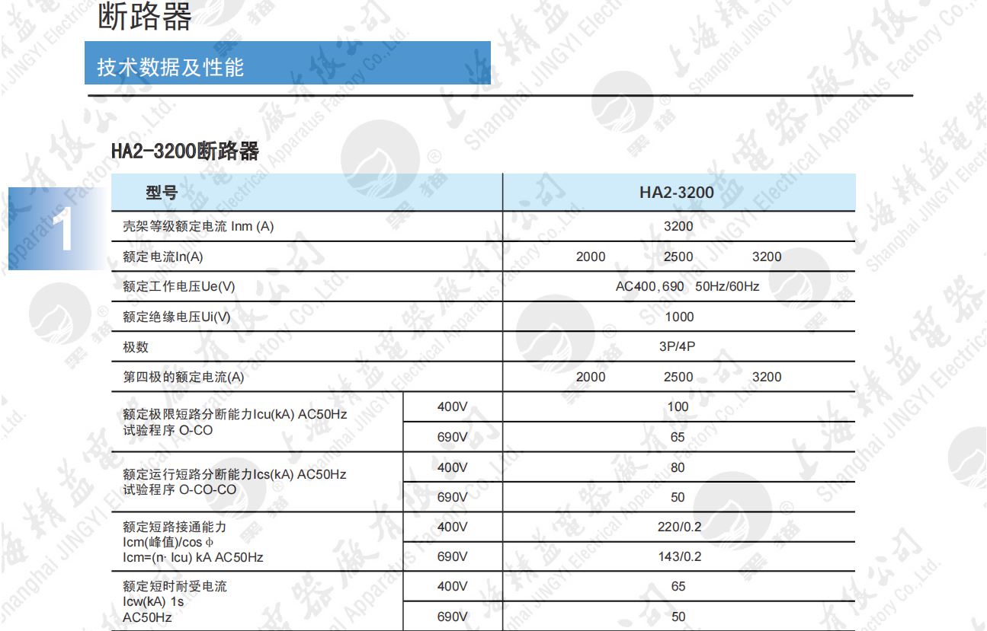987x631 pixels.
Task: Select 690V in the Icm rows
Action: pyautogui.click(x=453, y=556)
